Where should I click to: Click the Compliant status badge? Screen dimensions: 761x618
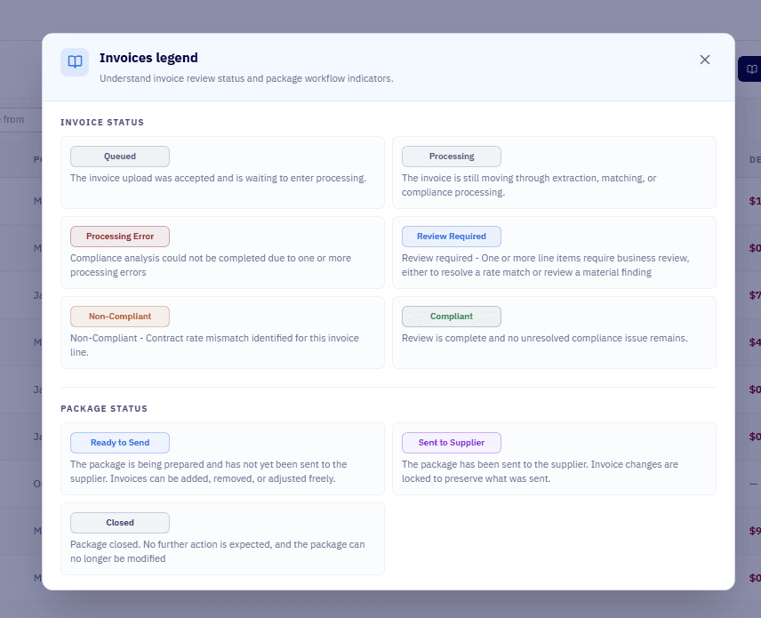452,317
